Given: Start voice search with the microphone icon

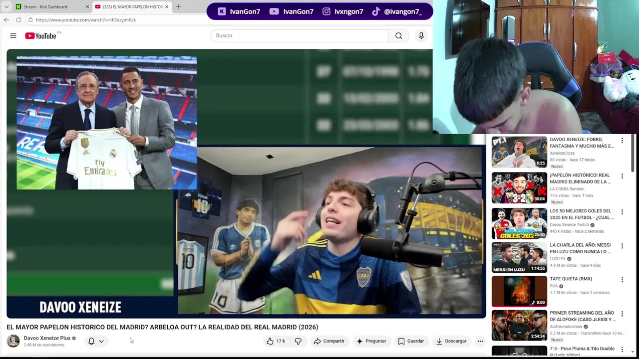Looking at the screenshot, I should click(x=421, y=35).
